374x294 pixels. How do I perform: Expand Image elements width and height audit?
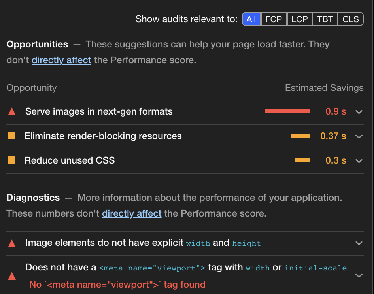click(359, 243)
